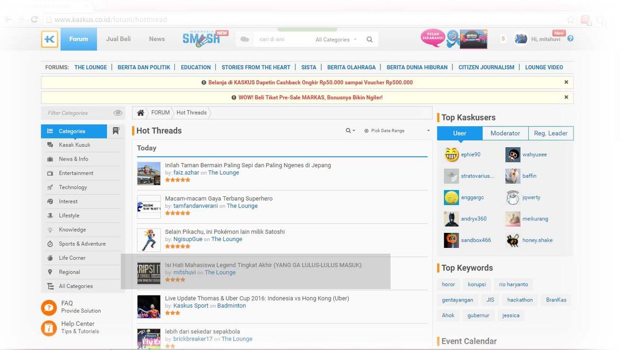This screenshot has height=350, width=622.
Task: Dismiss the Cashback Ongkir announcement
Action: click(566, 82)
